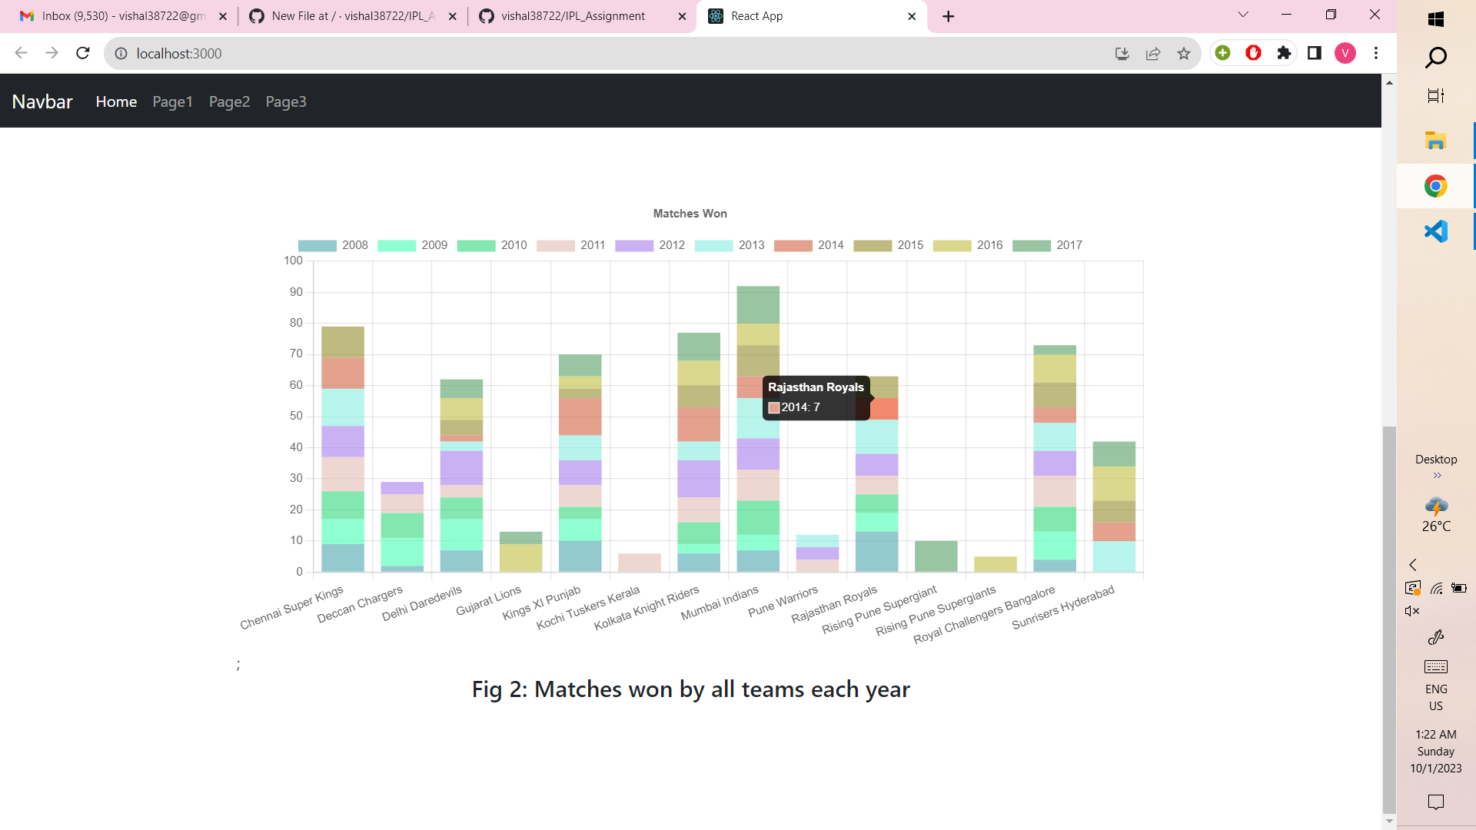Share this page icon
The image size is (1476, 830).
[1153, 53]
